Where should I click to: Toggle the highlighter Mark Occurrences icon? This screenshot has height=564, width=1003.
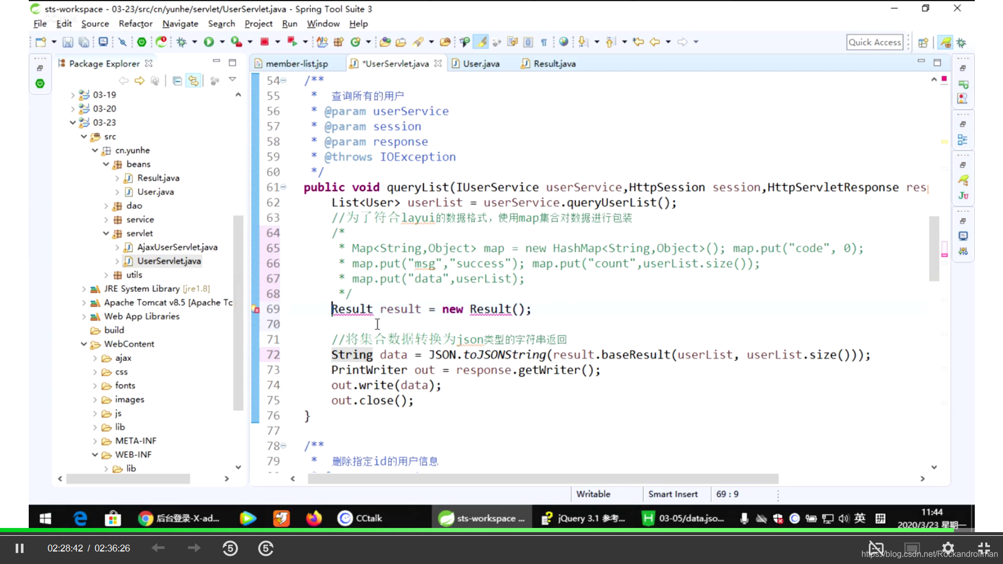coord(482,42)
